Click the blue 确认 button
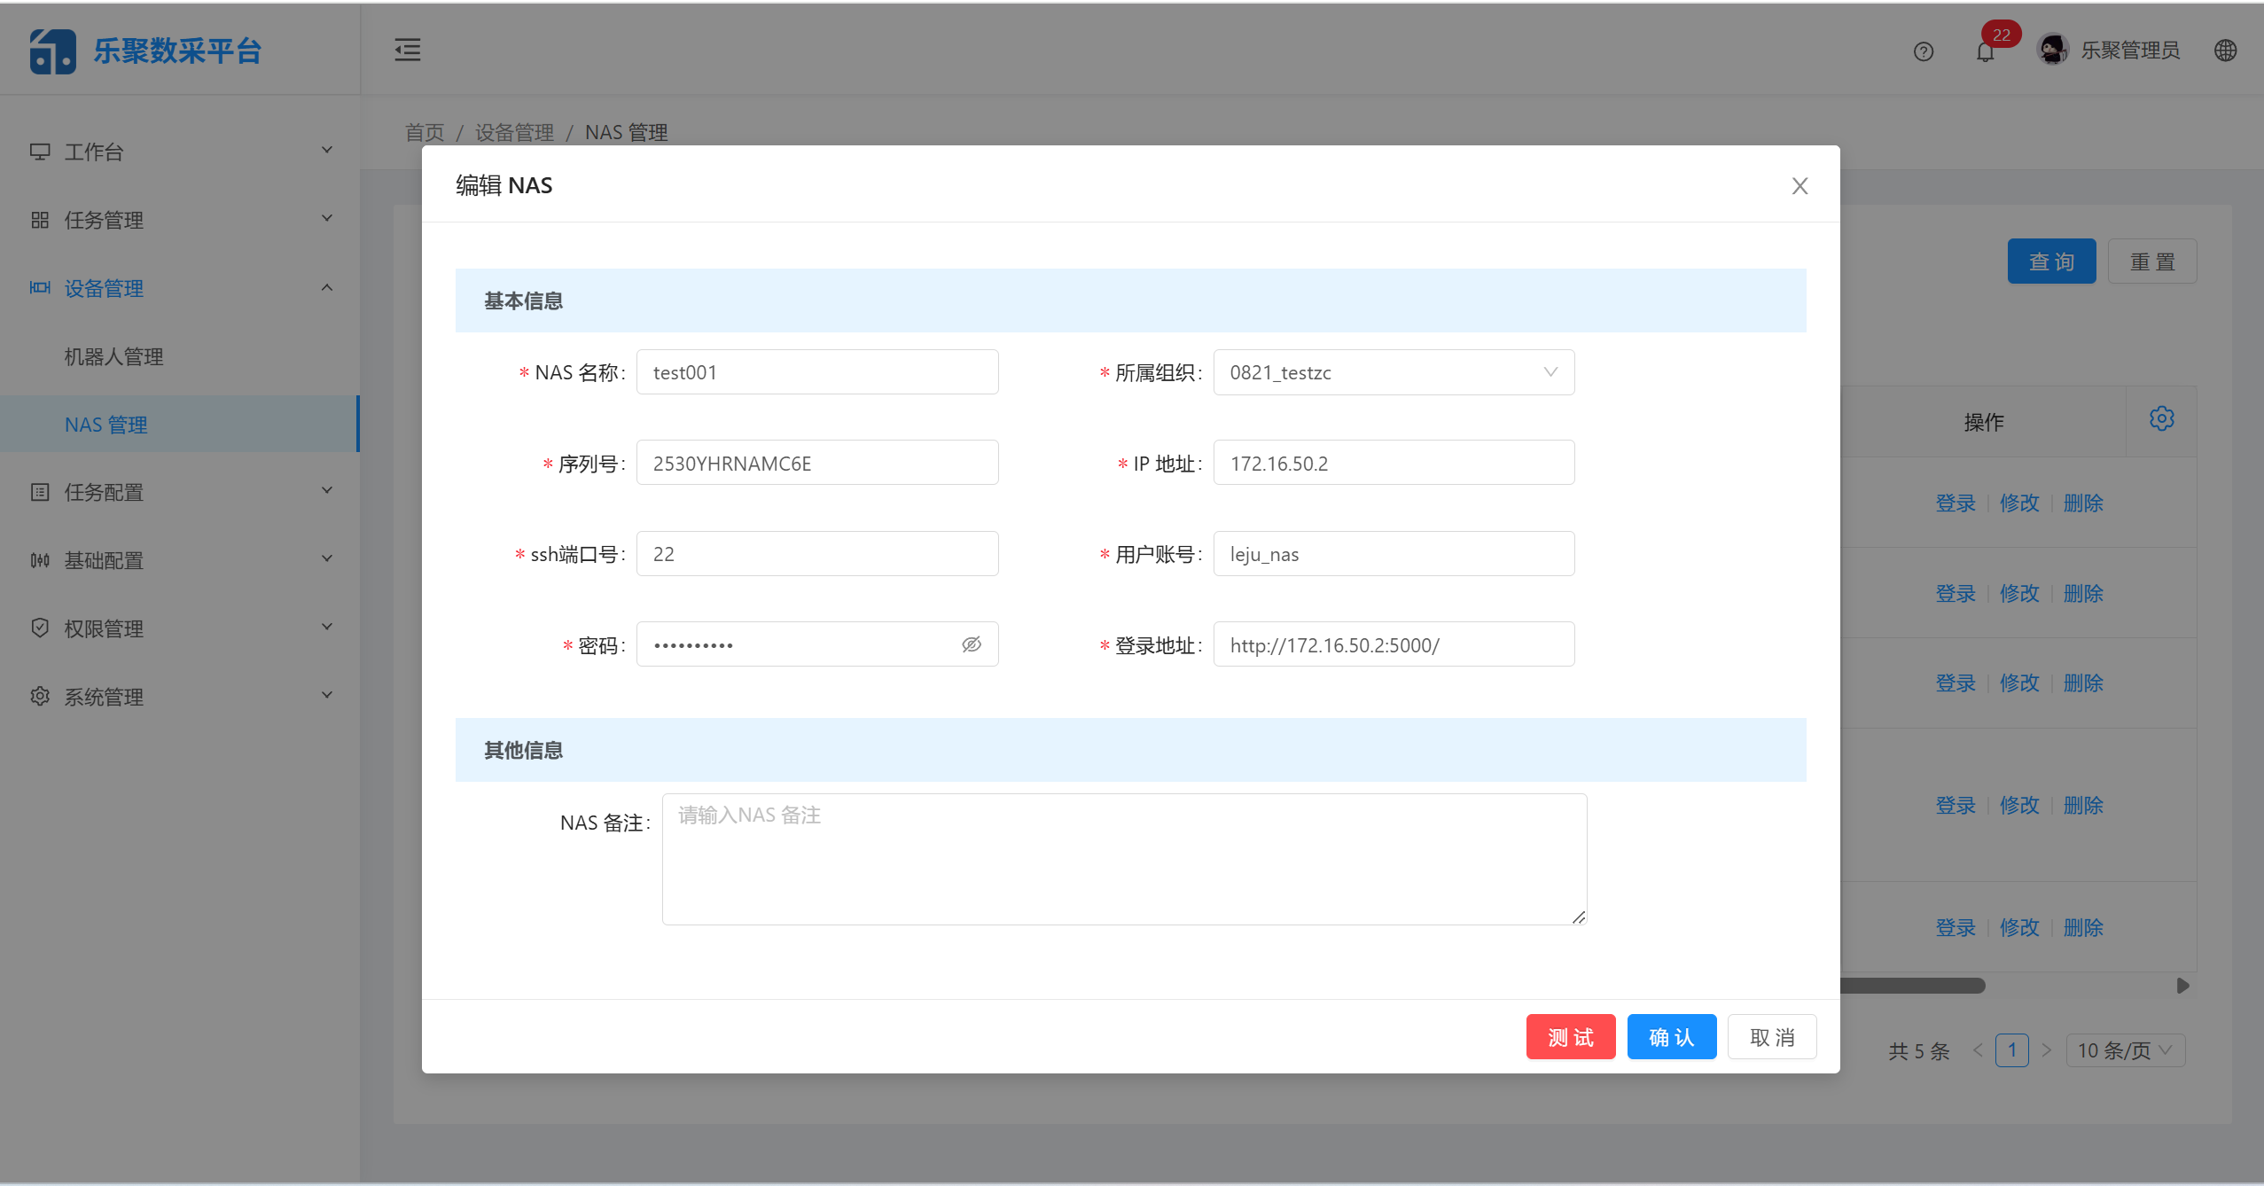 coord(1671,1037)
